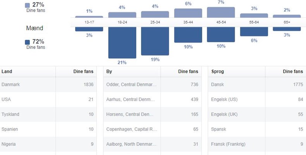Click the light blue women legend square

click(27, 5)
